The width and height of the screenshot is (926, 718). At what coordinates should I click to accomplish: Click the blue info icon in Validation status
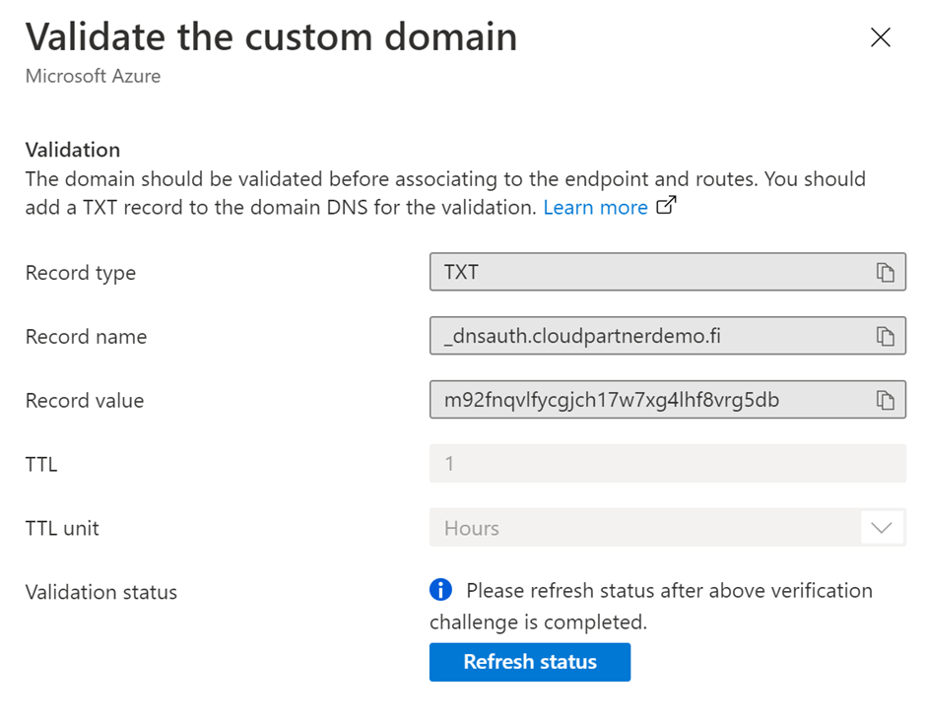click(440, 590)
